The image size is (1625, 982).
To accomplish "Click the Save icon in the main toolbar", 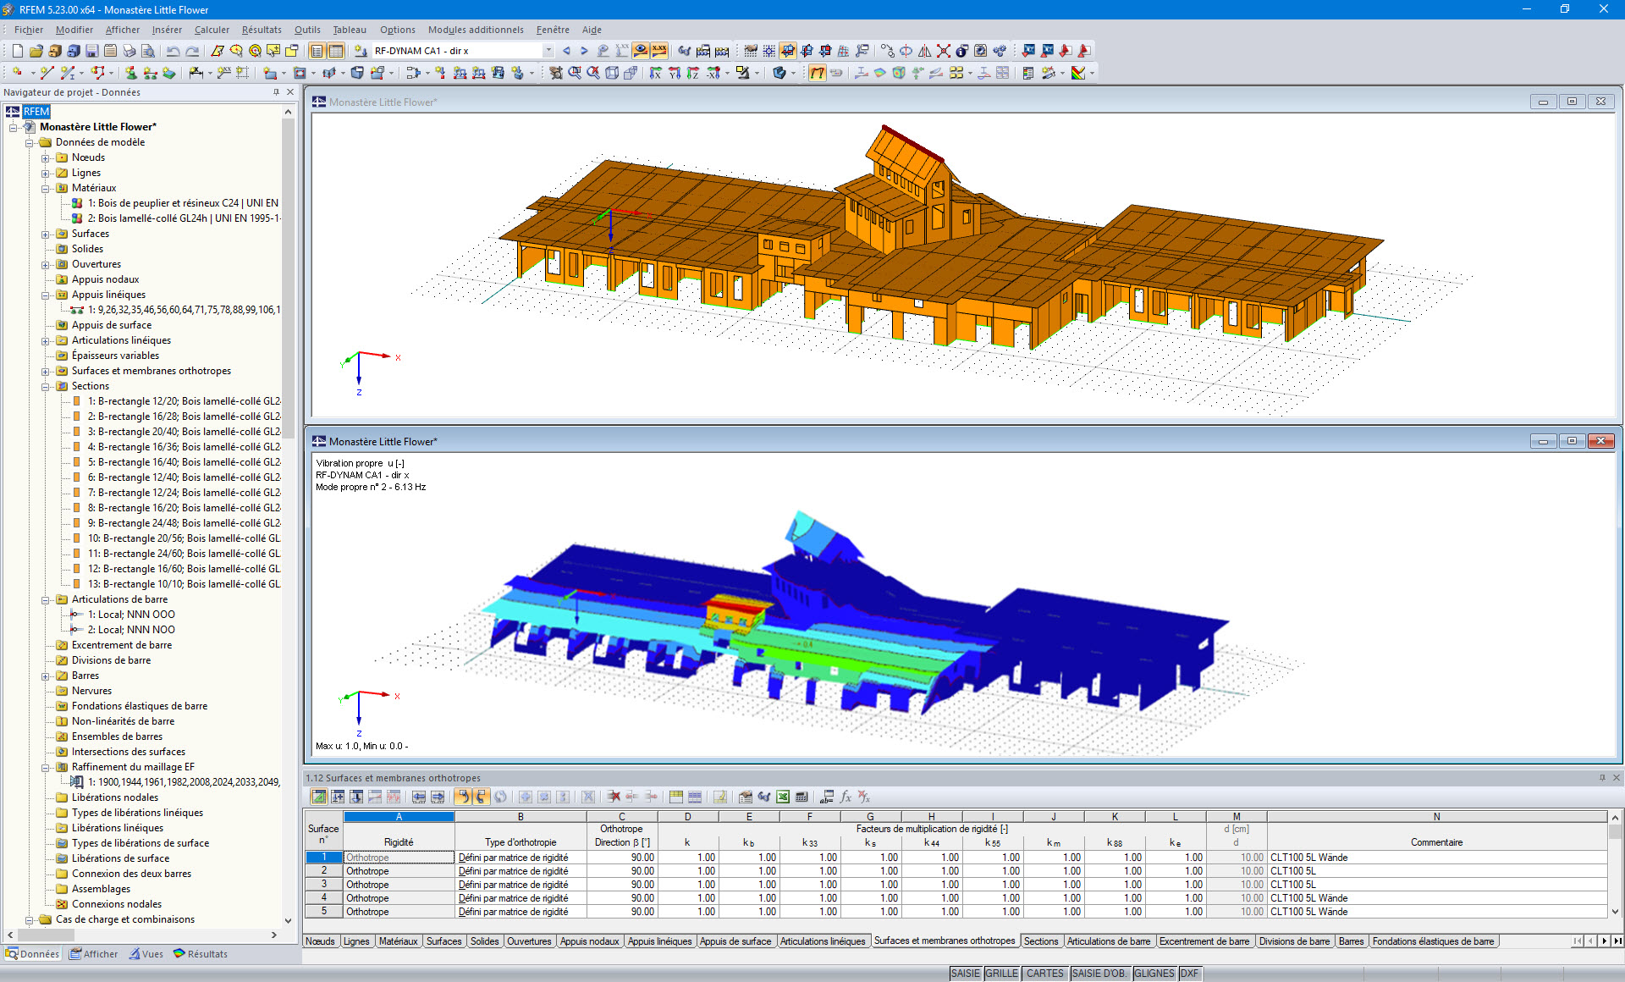I will [91, 51].
